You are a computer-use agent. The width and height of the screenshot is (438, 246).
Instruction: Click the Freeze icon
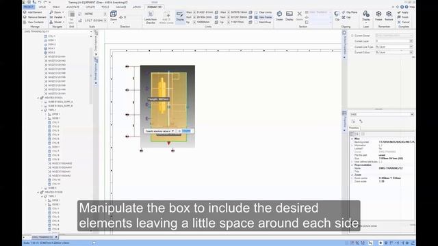[378, 14]
